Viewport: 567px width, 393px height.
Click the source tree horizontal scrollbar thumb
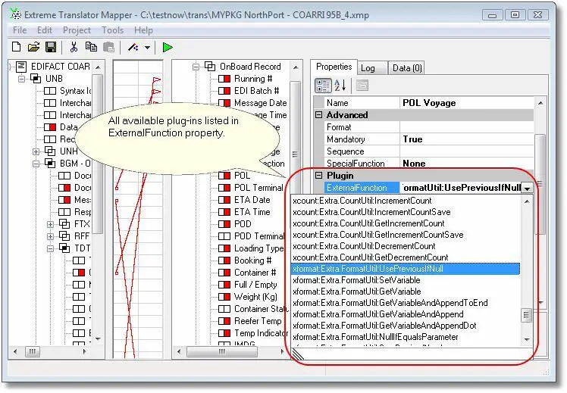pos(32,351)
